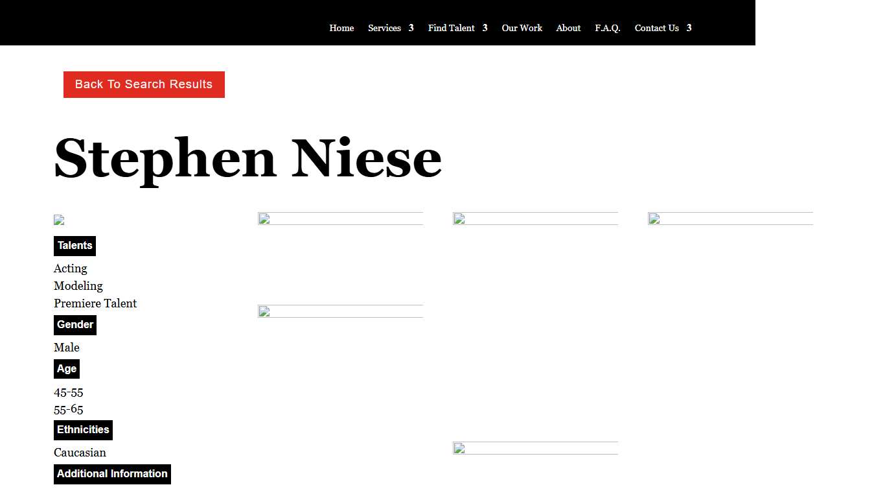Image resolution: width=885 pixels, height=498 pixels.
Task: Expand the Contact Us dropdown
Action: [656, 28]
